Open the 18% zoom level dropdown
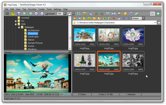The height and width of the screenshot is (105, 166). click(65, 13)
